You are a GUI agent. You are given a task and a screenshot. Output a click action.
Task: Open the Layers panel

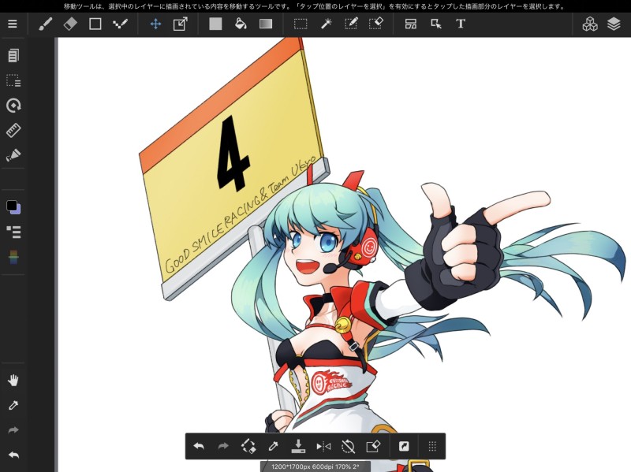tap(614, 24)
